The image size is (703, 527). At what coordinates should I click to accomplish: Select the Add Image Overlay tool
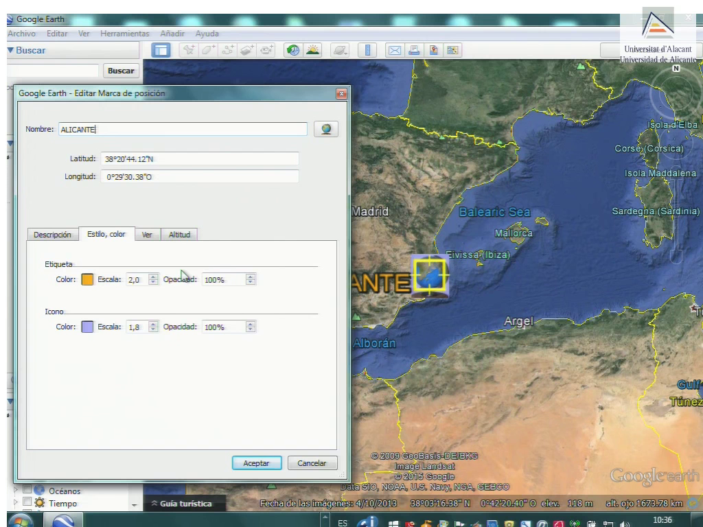click(x=247, y=50)
